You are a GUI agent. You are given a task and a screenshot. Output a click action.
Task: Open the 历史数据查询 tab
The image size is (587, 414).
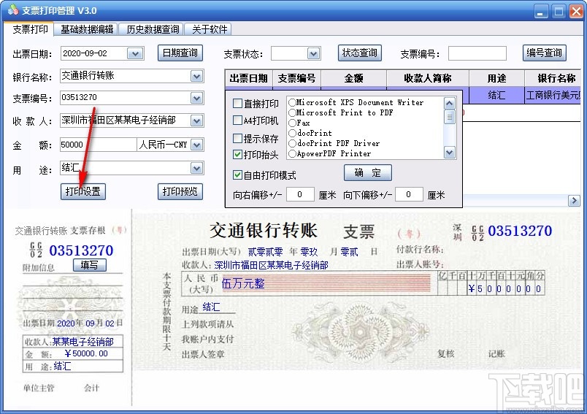coord(153,29)
